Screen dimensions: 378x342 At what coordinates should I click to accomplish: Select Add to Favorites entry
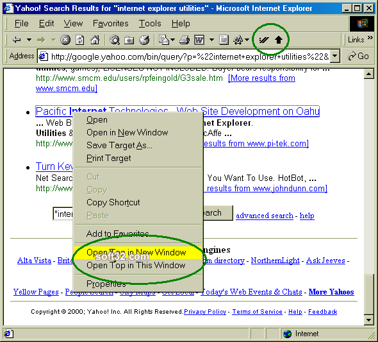coord(138,234)
